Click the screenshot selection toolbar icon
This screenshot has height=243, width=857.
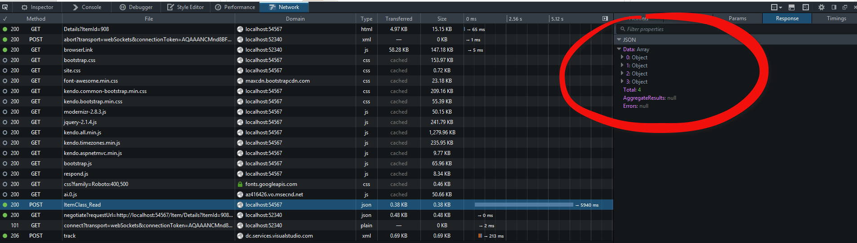805,7
